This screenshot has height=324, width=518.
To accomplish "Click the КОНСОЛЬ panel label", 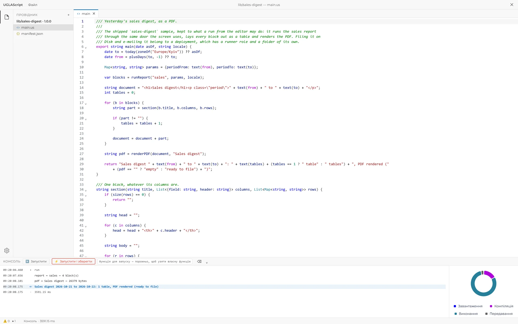I will pyautogui.click(x=12, y=261).
